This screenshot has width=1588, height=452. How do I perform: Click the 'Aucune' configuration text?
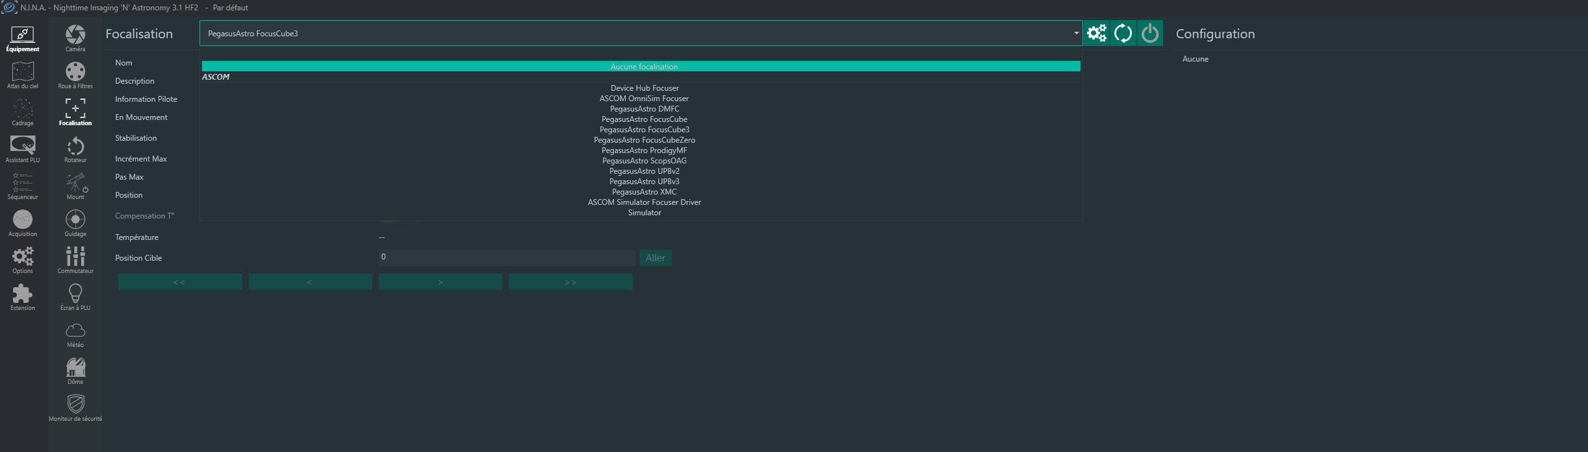point(1196,59)
